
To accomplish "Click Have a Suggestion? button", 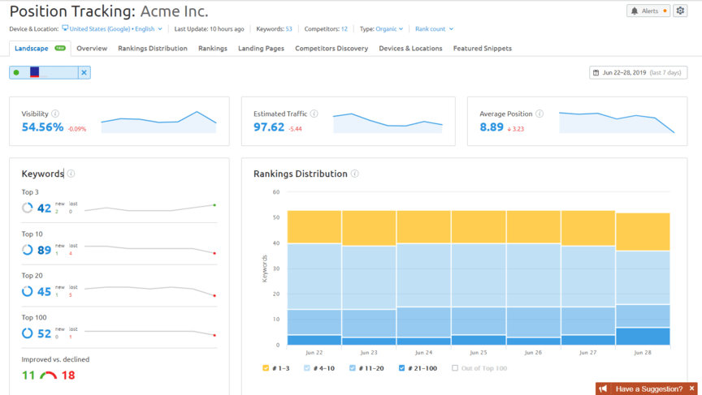I will point(648,389).
